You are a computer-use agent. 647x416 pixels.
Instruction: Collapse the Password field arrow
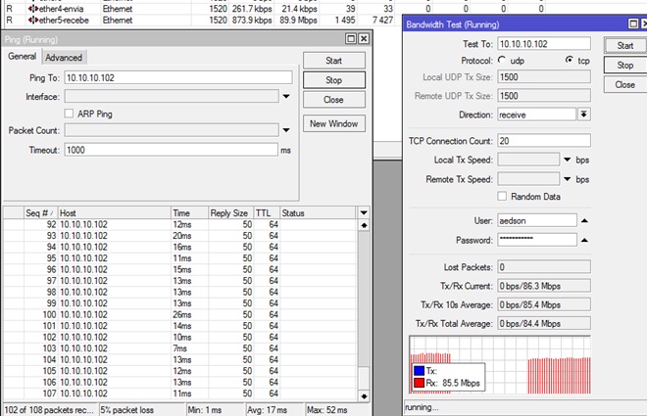[x=584, y=240]
